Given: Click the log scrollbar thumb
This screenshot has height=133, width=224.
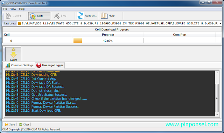Looking at the screenshot, I should point(217,98).
